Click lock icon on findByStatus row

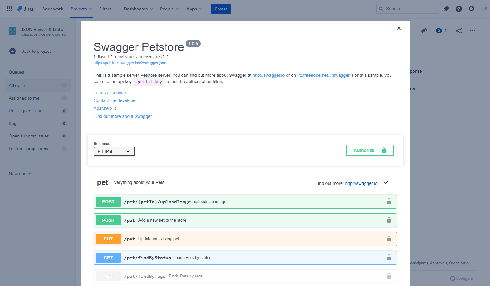tap(389, 258)
